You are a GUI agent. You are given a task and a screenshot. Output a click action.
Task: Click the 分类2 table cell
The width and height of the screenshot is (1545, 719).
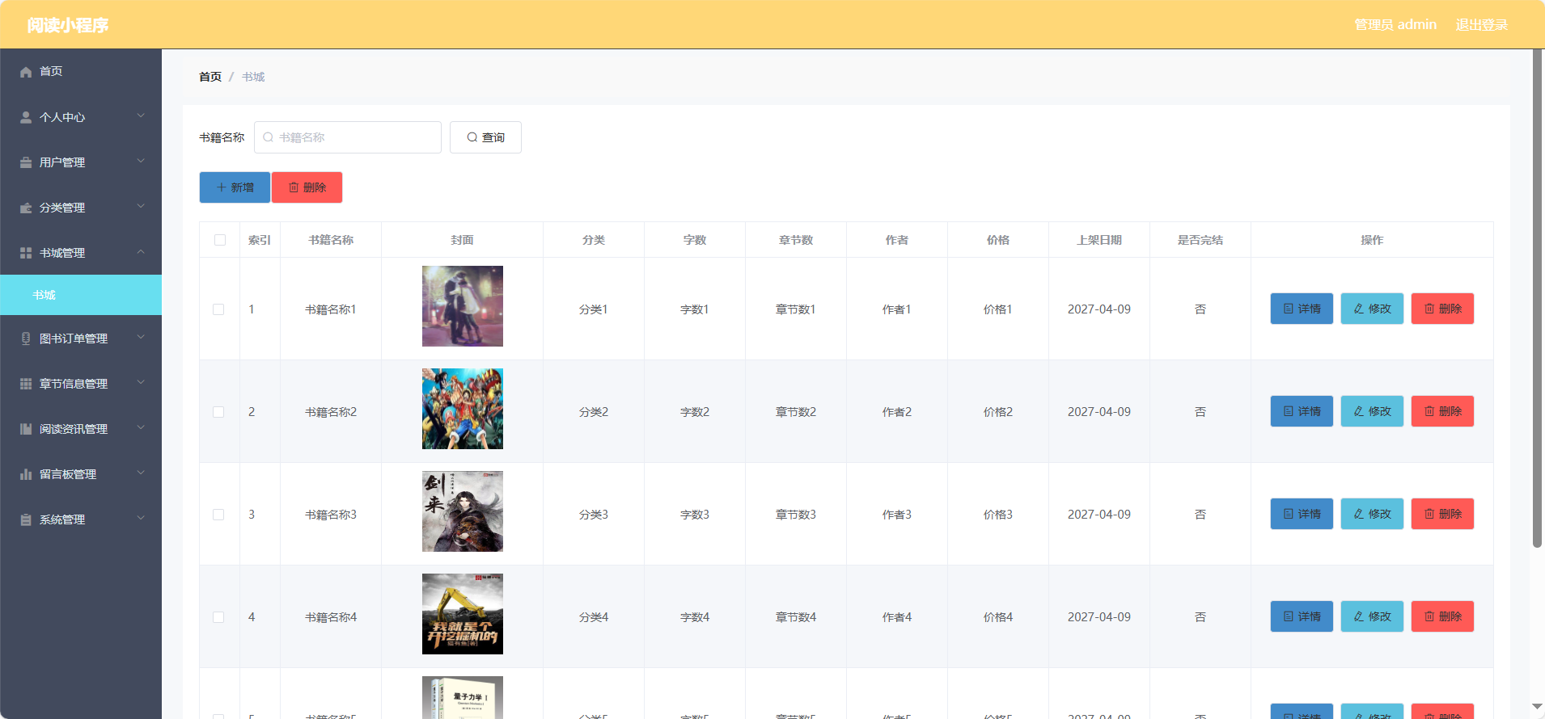tap(594, 412)
